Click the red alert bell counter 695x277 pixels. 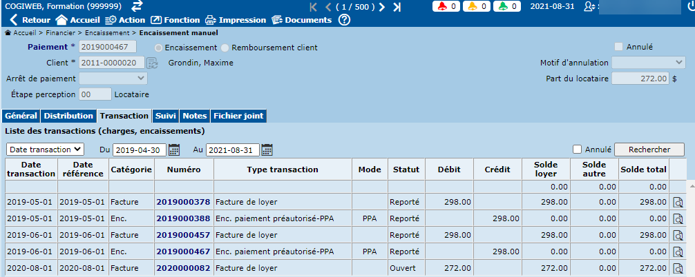(447, 6)
